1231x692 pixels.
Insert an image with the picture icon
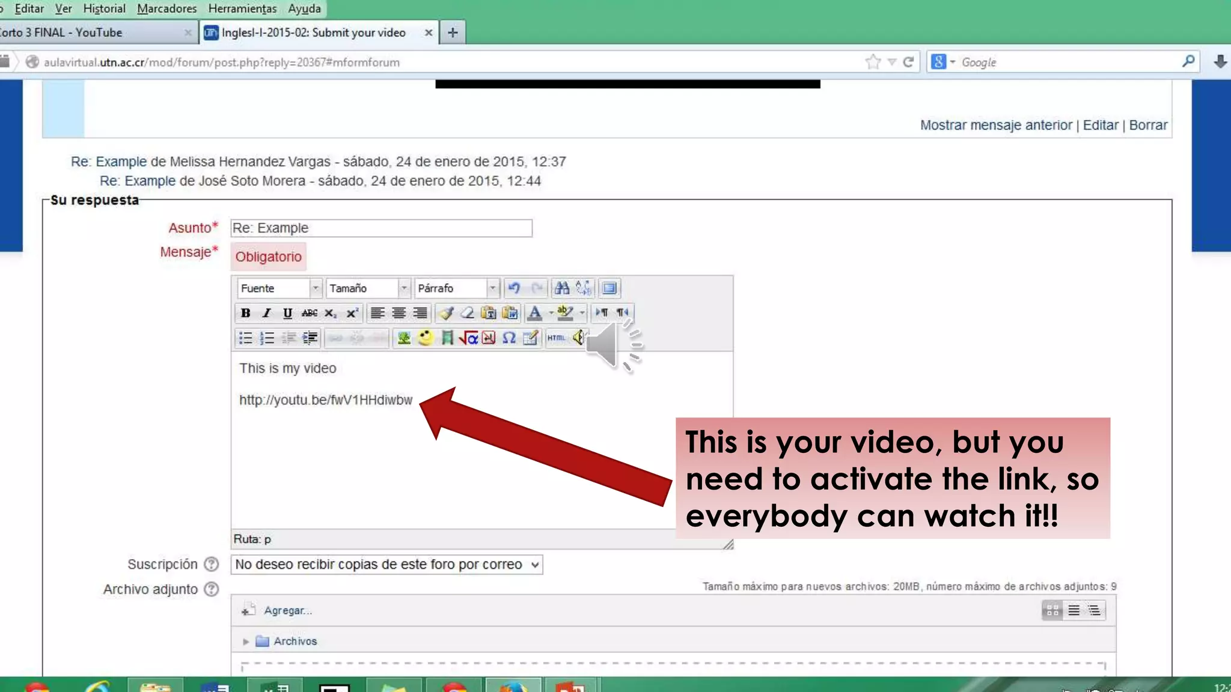(x=404, y=338)
